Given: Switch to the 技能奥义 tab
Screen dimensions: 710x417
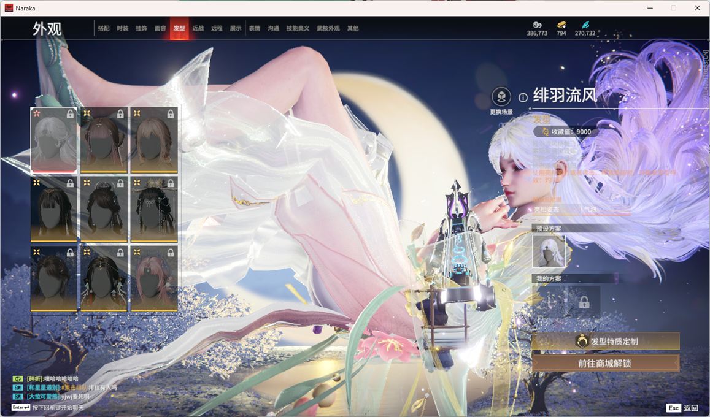Looking at the screenshot, I should [x=298, y=28].
